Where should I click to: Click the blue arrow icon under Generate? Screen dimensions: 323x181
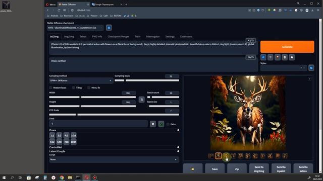(263, 57)
